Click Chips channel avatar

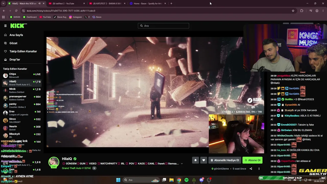point(5,75)
